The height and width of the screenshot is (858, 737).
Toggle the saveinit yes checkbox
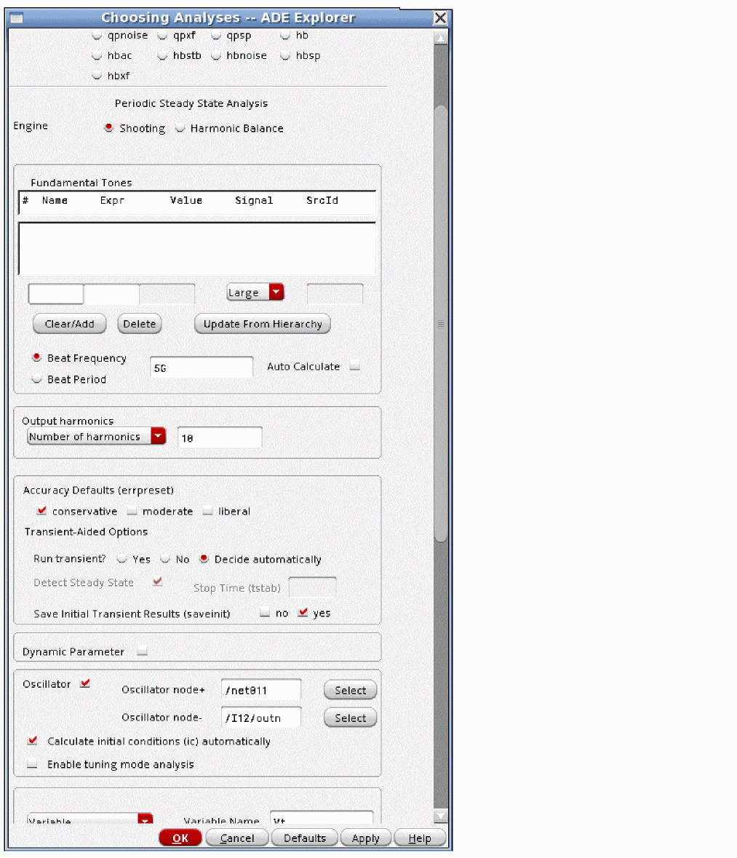coord(303,612)
